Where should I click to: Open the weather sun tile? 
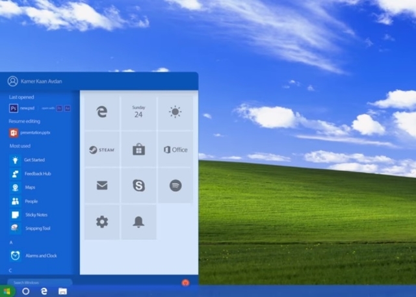[175, 112]
